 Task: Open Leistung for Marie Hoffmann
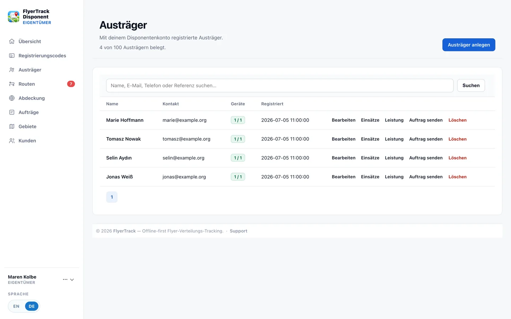point(394,120)
